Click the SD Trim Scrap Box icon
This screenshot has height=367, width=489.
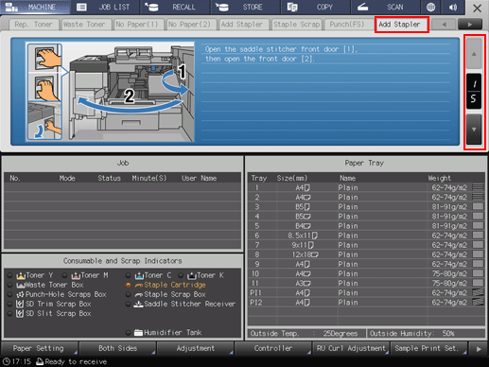[20, 304]
